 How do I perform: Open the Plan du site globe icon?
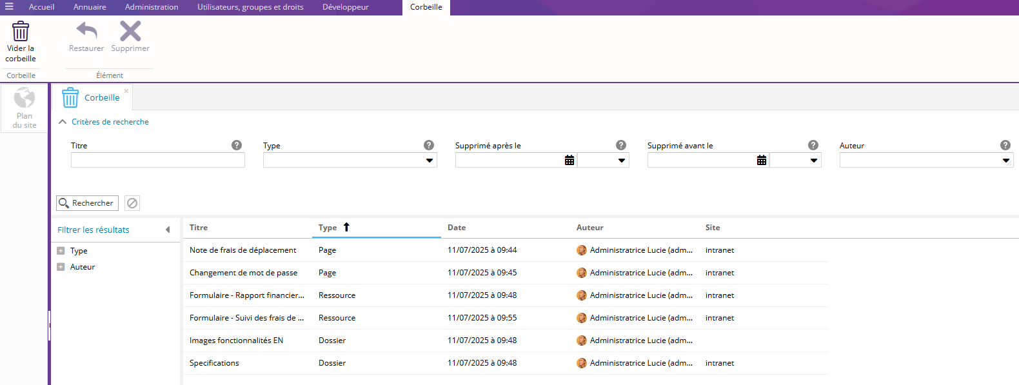[25, 98]
